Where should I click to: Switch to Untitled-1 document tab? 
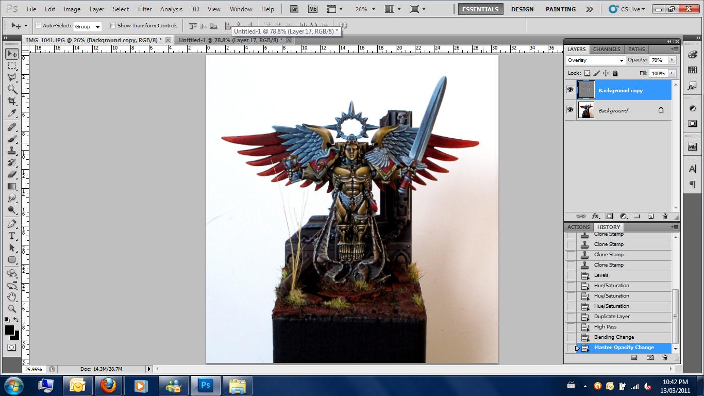coord(230,40)
